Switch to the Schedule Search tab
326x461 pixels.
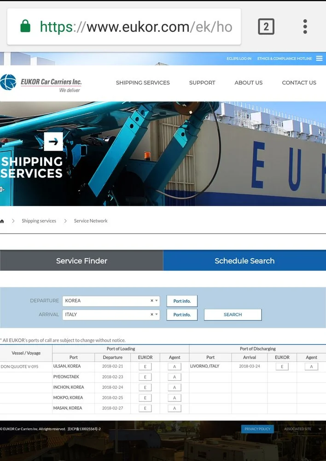point(244,260)
